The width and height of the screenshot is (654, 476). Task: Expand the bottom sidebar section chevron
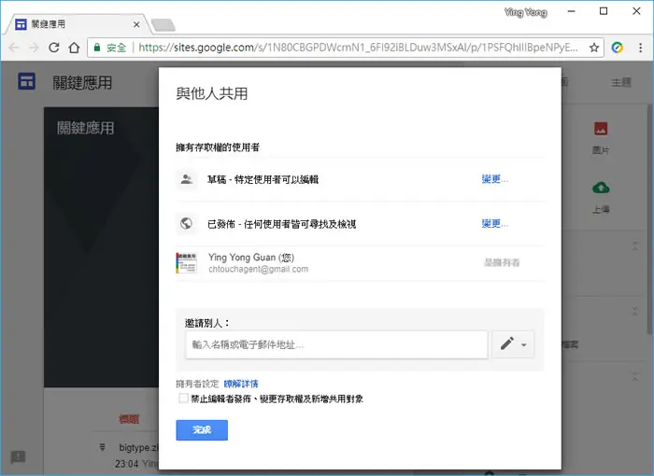coord(634,377)
